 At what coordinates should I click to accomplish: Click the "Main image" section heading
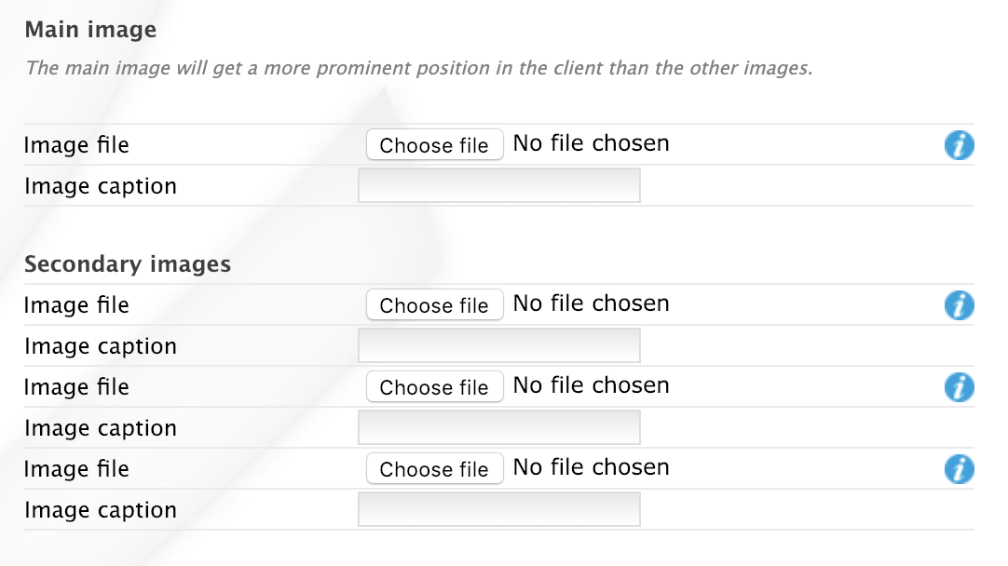pos(90,30)
